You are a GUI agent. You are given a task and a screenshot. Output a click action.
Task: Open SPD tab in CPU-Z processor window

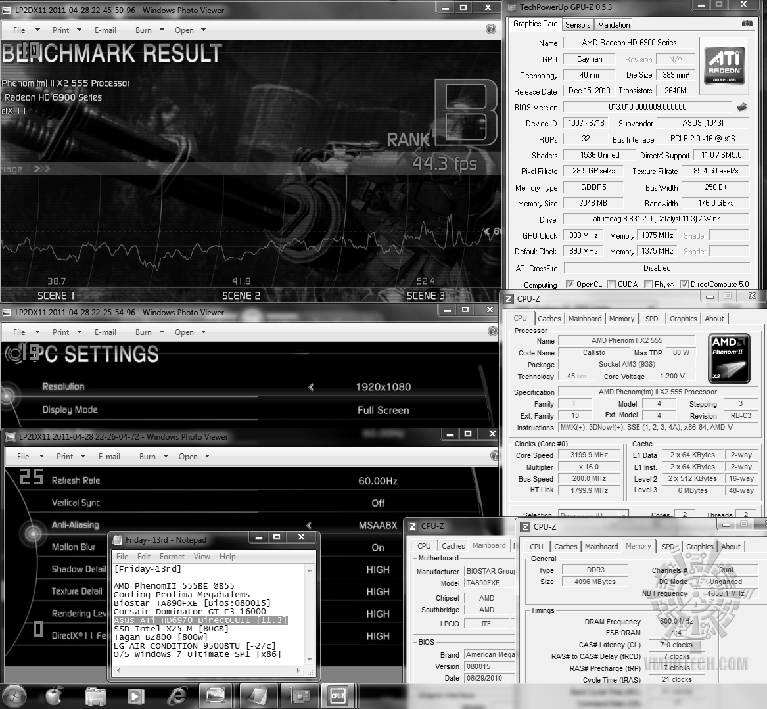651,318
